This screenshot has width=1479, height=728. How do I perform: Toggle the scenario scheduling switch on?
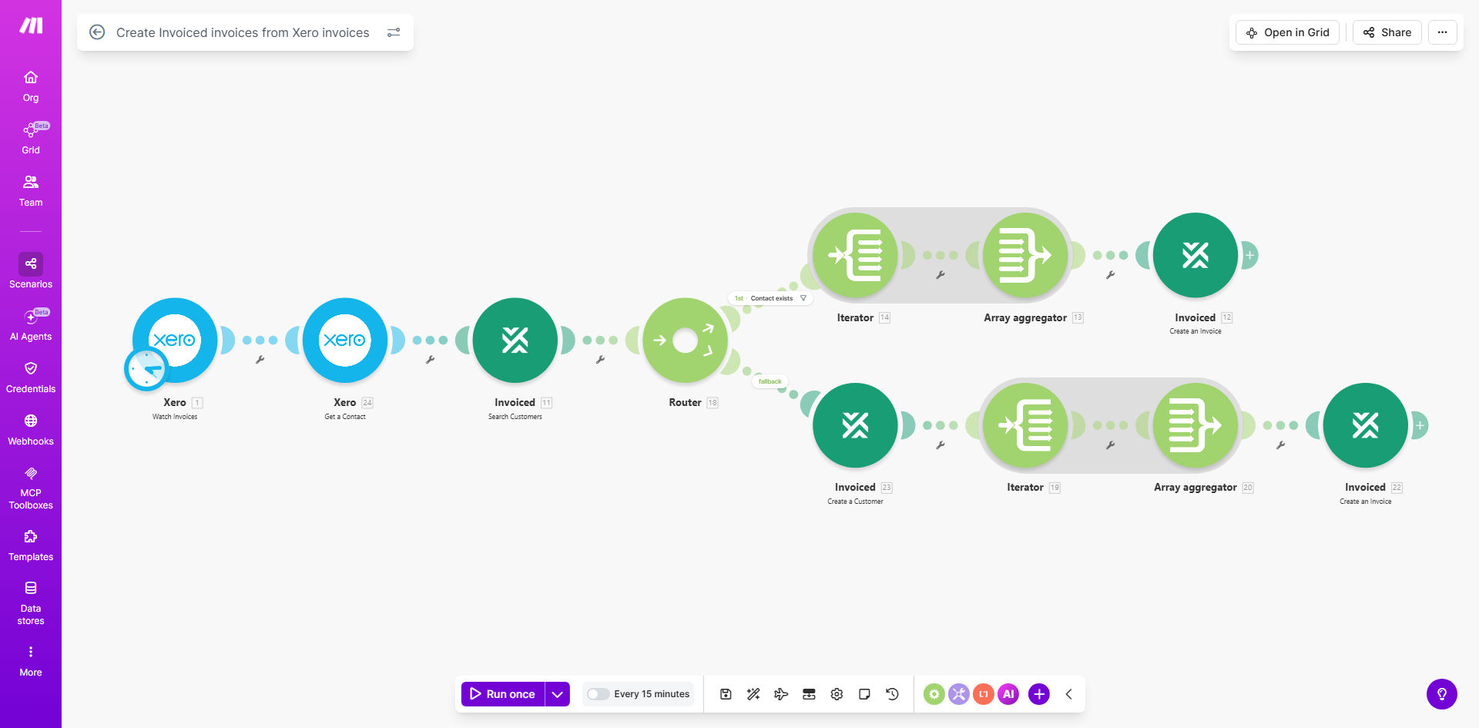point(598,694)
